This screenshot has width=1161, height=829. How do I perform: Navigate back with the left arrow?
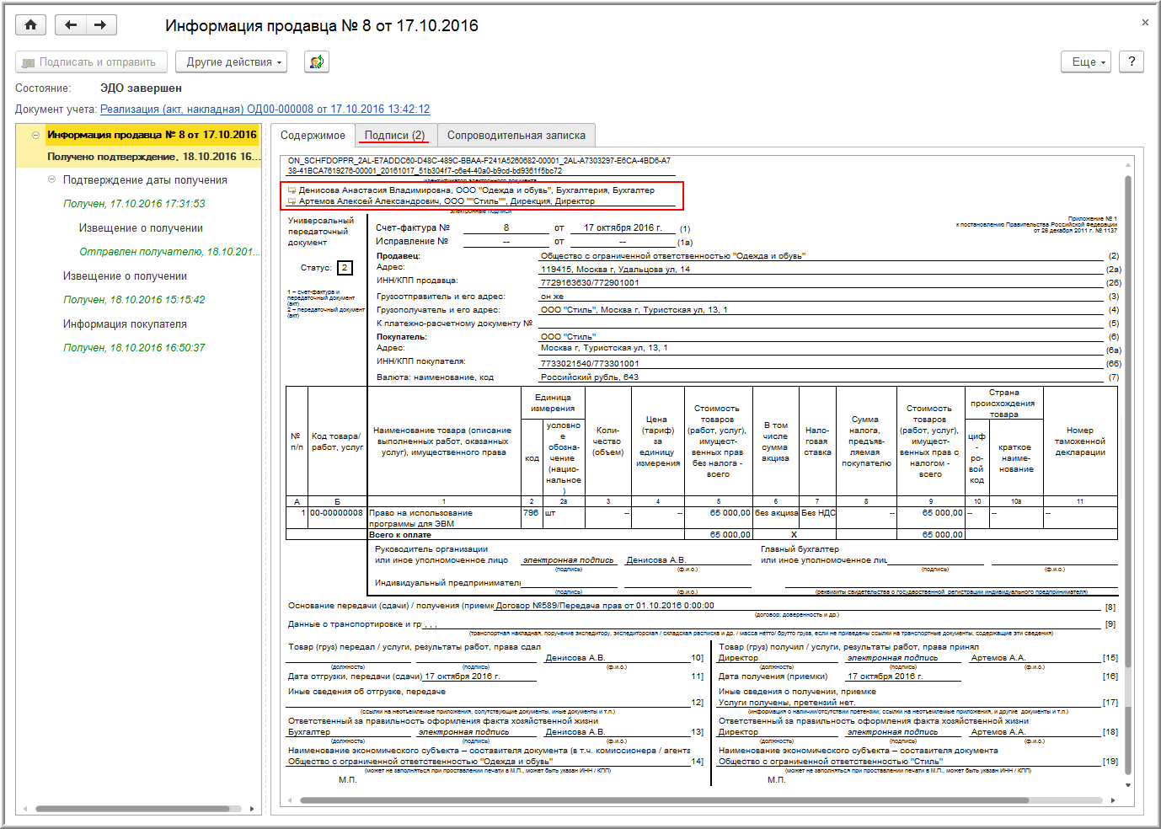click(x=71, y=25)
